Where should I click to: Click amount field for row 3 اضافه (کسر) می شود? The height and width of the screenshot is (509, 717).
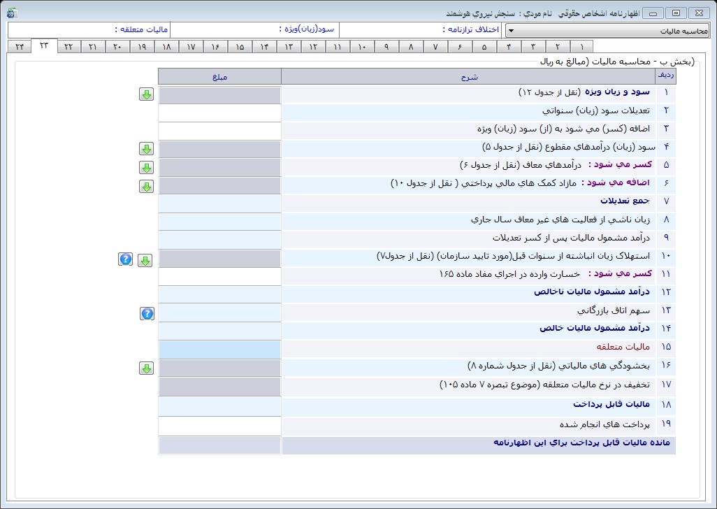tap(219, 131)
